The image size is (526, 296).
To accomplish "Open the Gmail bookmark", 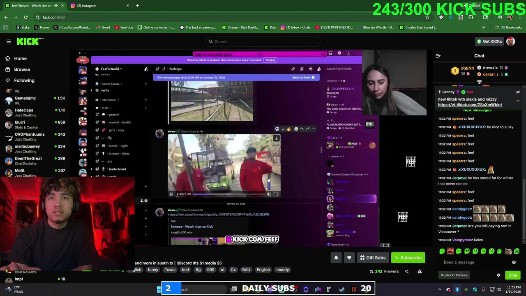I will pos(103,28).
